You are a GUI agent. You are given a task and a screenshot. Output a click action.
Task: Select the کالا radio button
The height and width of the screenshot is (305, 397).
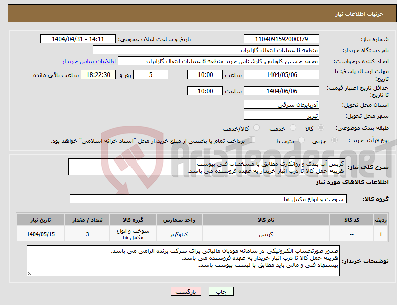click(x=321, y=128)
